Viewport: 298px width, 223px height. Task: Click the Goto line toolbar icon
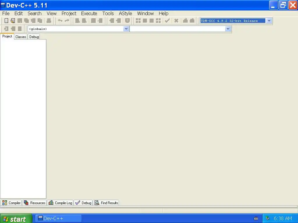point(100,21)
